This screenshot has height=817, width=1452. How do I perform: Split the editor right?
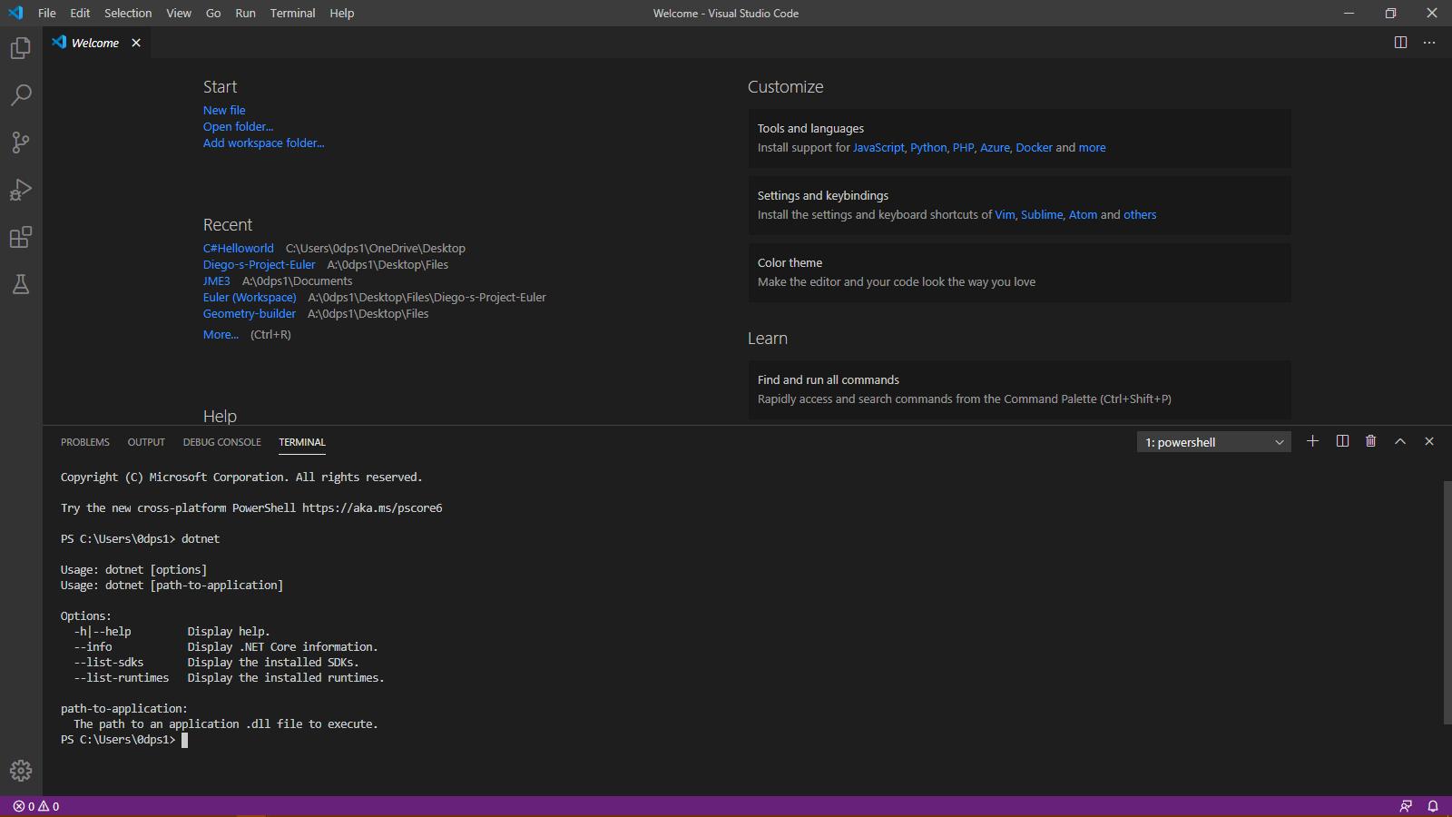point(1400,43)
